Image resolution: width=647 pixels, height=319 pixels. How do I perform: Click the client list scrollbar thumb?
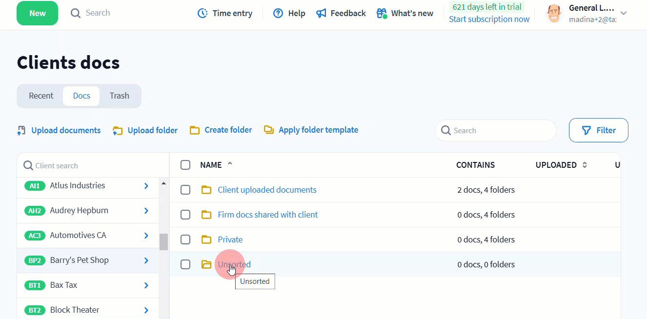[x=163, y=241]
